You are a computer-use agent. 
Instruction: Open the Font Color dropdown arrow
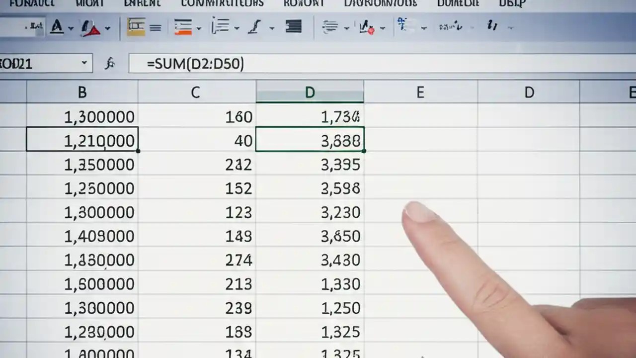(71, 28)
